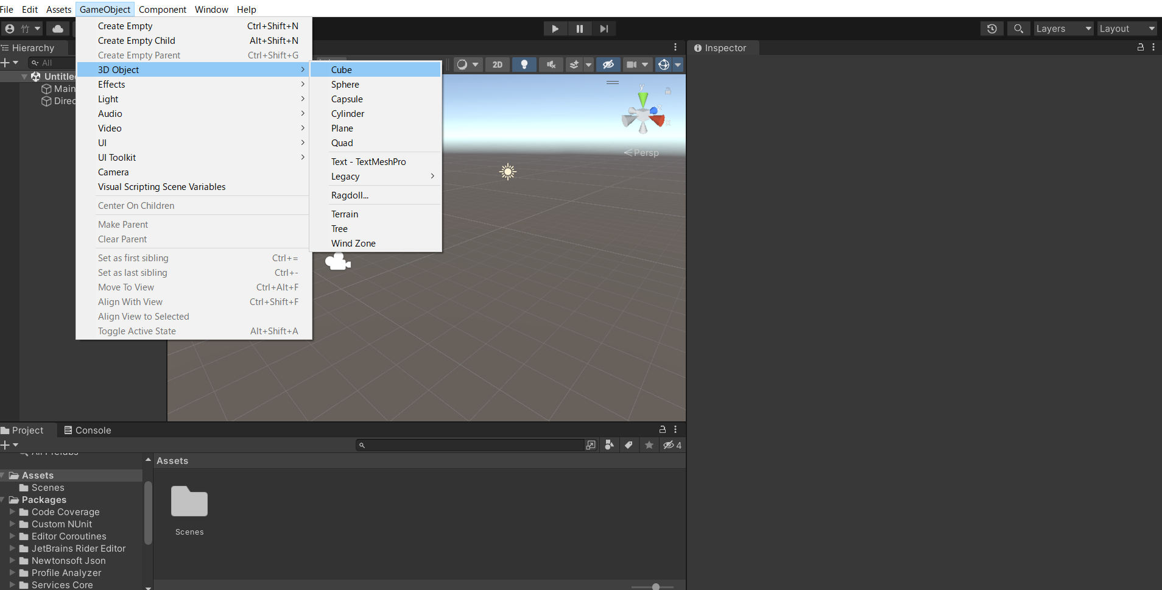Open search by type filter in Project
This screenshot has width=1162, height=590.
point(609,445)
